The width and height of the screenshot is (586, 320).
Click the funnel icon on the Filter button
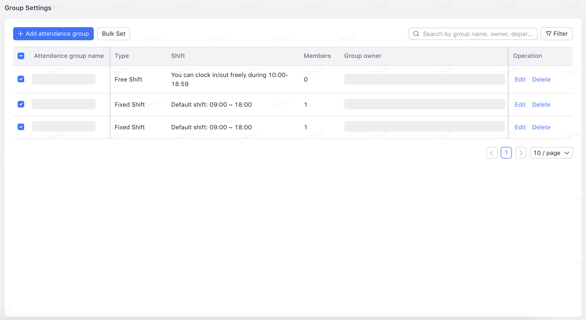point(549,33)
